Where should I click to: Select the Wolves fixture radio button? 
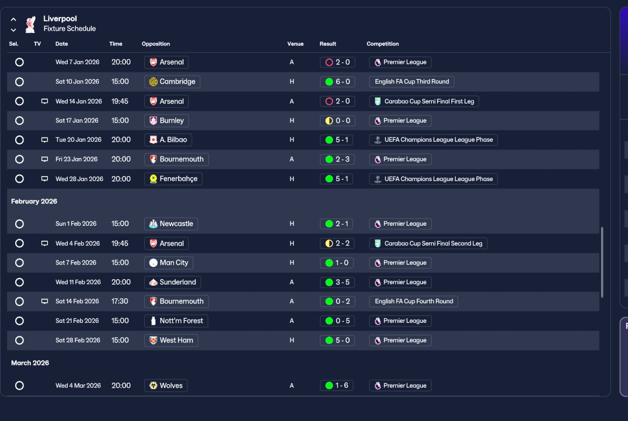coord(19,386)
